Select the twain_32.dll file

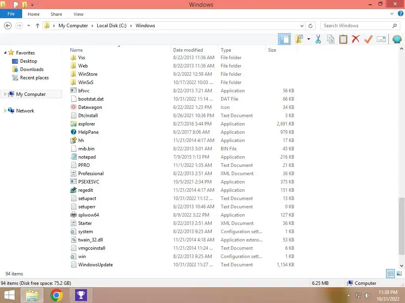point(91,239)
